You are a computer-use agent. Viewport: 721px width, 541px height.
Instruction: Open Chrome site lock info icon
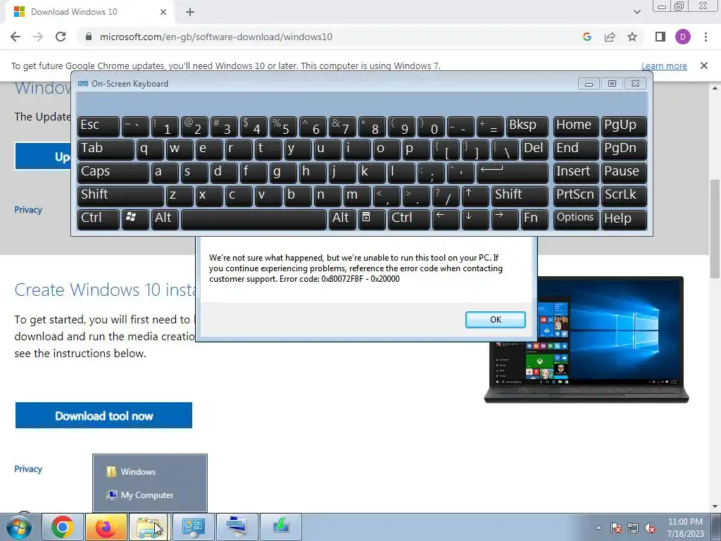click(x=89, y=37)
